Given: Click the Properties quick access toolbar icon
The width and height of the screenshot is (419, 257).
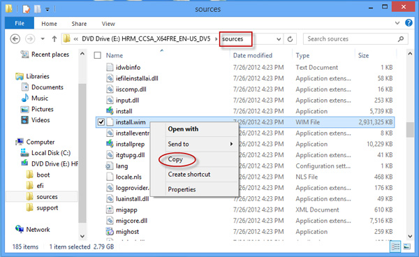Looking at the screenshot, I should pyautogui.click(x=27, y=9).
